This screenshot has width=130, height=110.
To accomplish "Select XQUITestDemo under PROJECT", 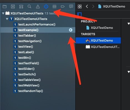I will 102,28.
